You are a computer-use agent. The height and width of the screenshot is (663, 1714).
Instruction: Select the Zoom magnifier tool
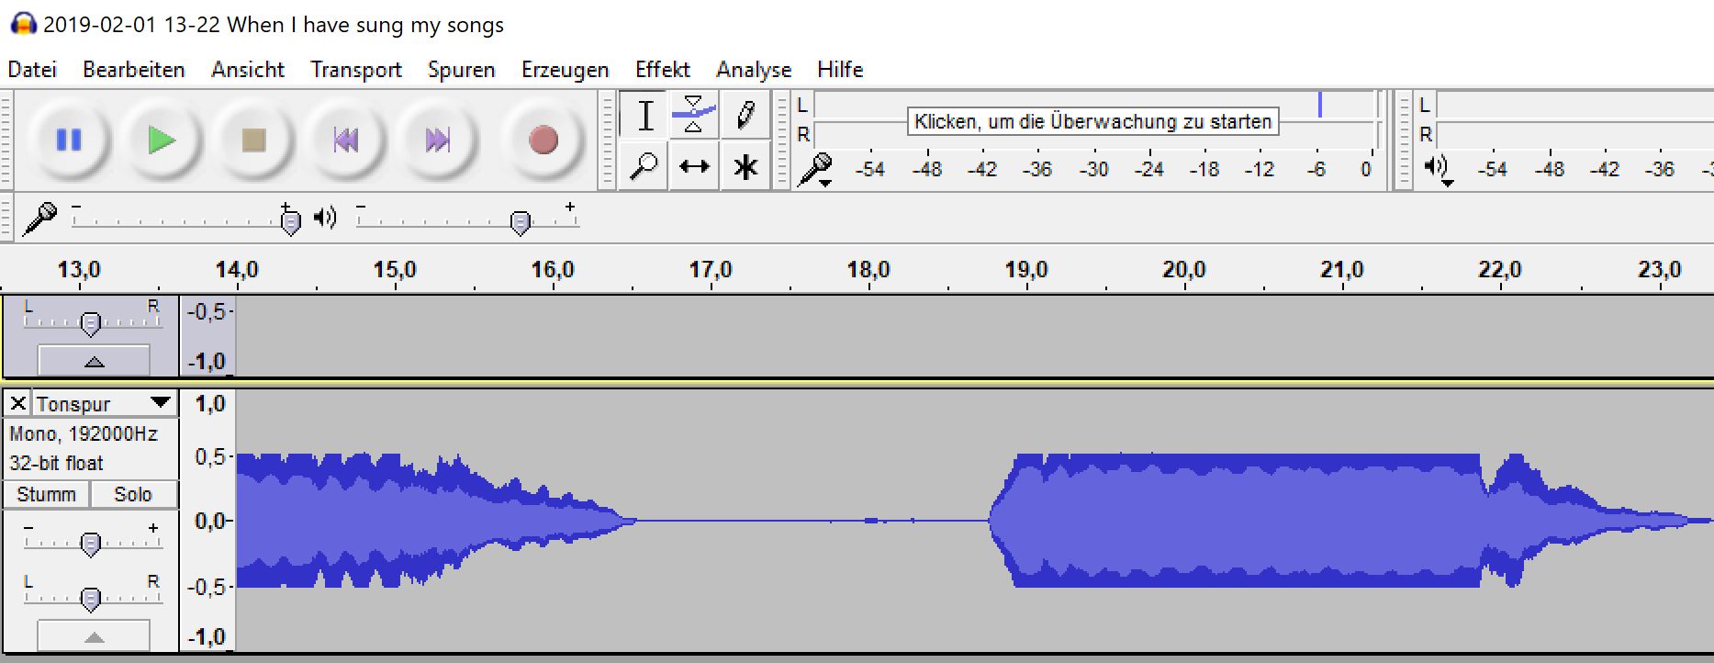click(644, 166)
